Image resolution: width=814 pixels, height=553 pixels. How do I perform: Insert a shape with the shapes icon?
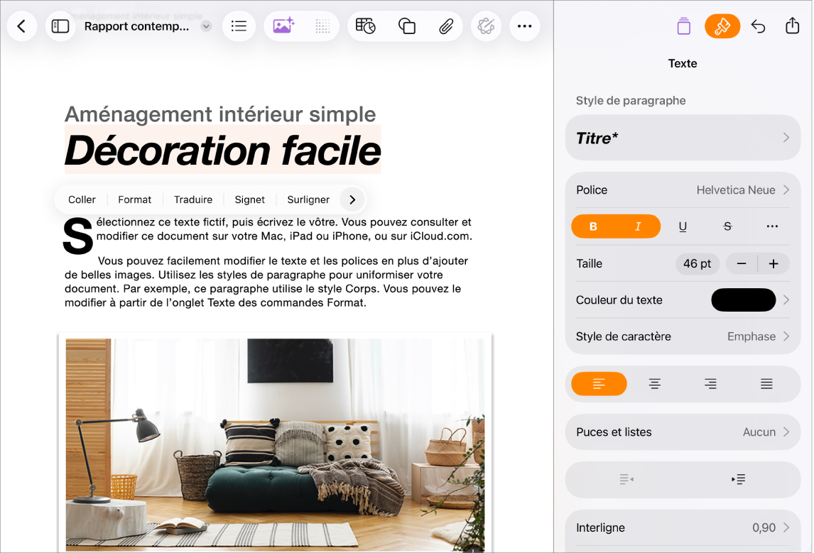click(x=406, y=26)
